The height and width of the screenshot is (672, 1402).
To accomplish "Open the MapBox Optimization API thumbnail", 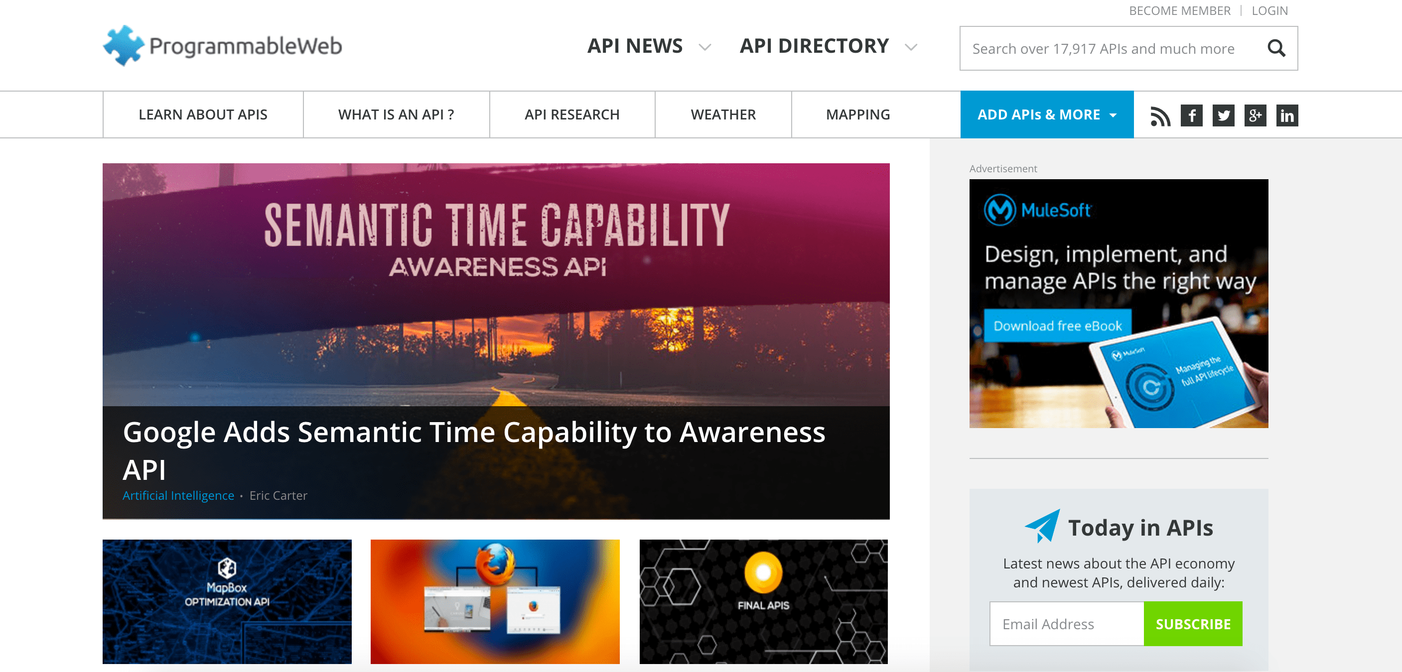I will tap(227, 601).
